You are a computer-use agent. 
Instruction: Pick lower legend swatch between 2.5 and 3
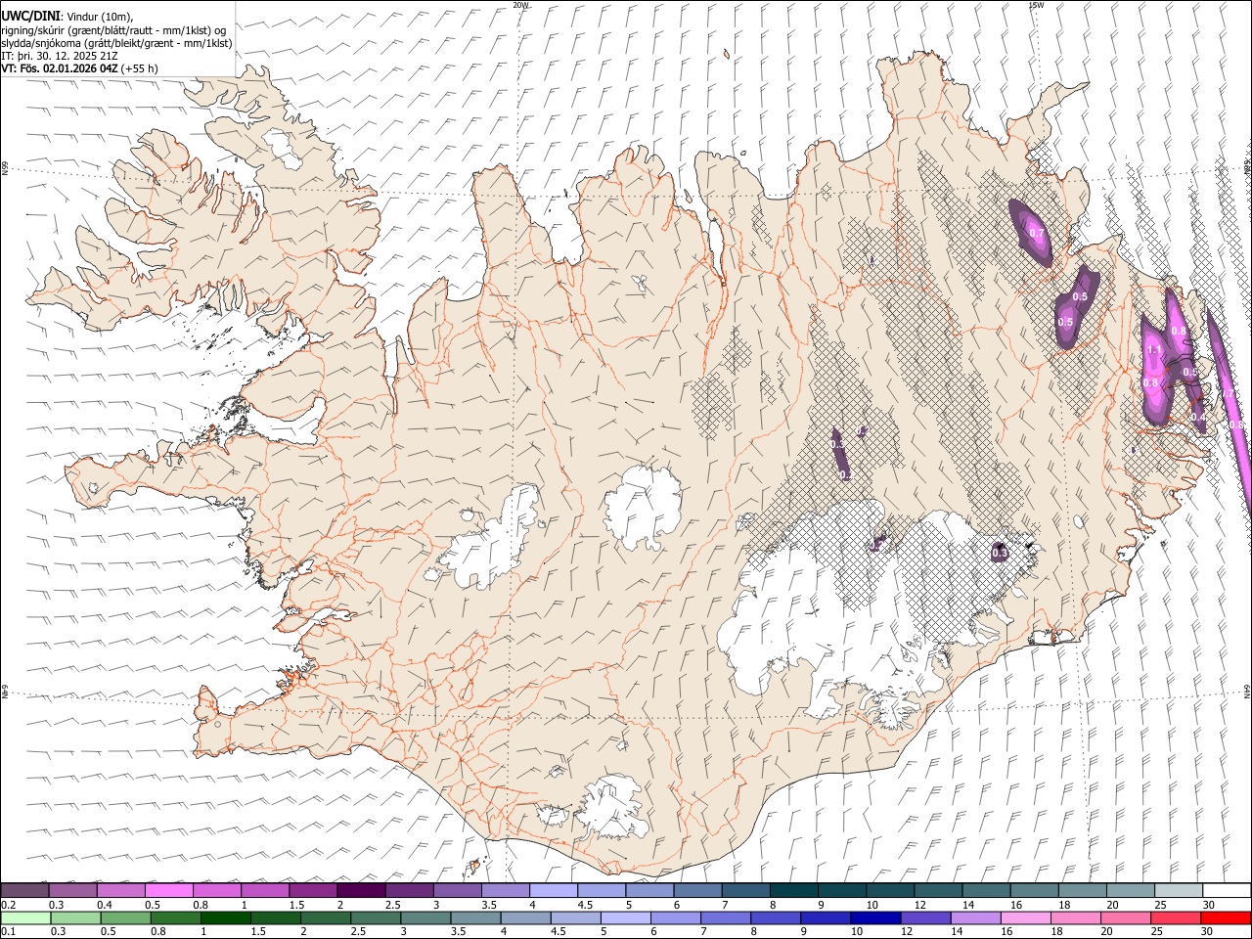(x=376, y=918)
